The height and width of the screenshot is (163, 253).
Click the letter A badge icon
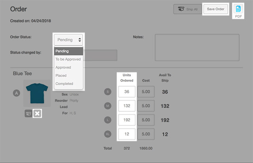(17, 93)
